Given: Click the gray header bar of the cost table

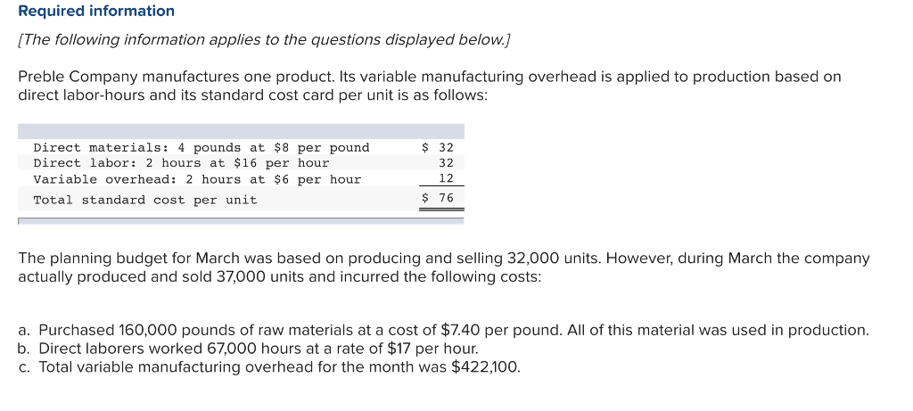Looking at the screenshot, I should 241,131.
